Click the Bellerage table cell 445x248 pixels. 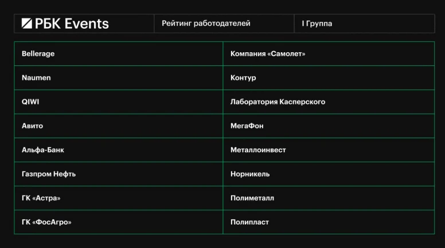(x=119, y=54)
